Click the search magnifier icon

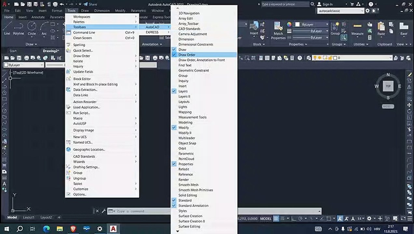click(x=312, y=4)
